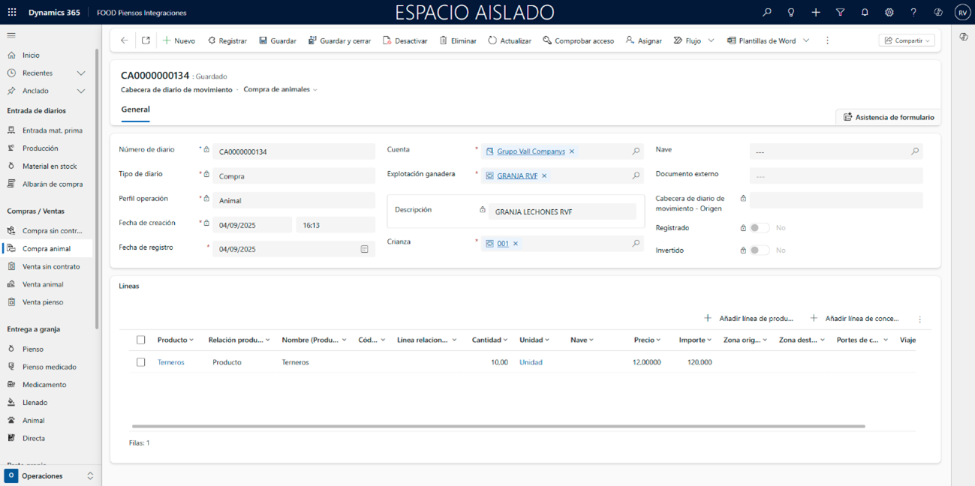Go back using the back arrow
Viewport: 975px width, 486px height.
click(x=125, y=40)
